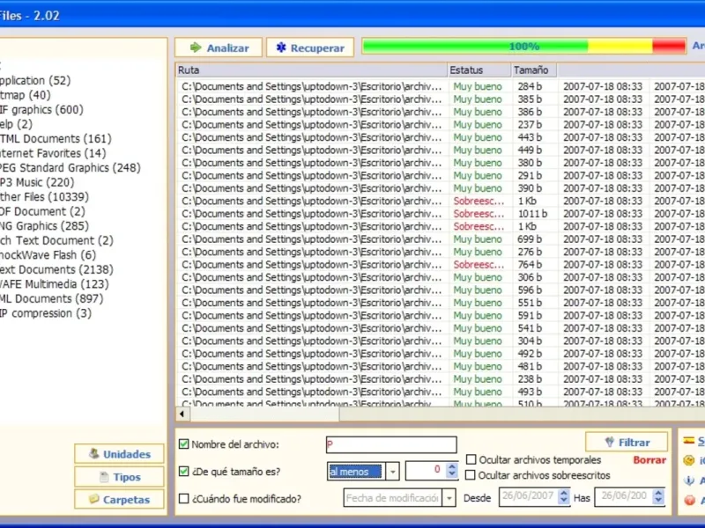Screen dimensions: 705x528
Task: Apply filter with the Filtrar button
Action: [627, 443]
